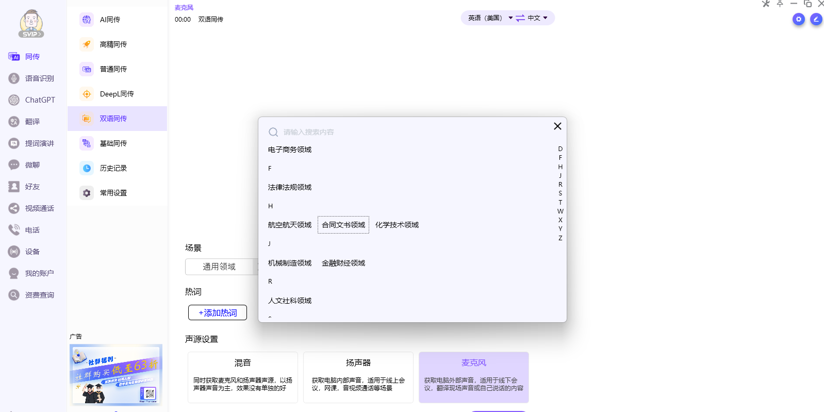Click the blue edit pencil icon

coord(816,20)
